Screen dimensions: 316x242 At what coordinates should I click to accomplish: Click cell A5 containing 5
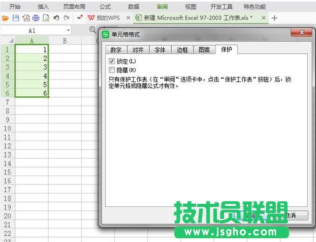click(x=32, y=84)
